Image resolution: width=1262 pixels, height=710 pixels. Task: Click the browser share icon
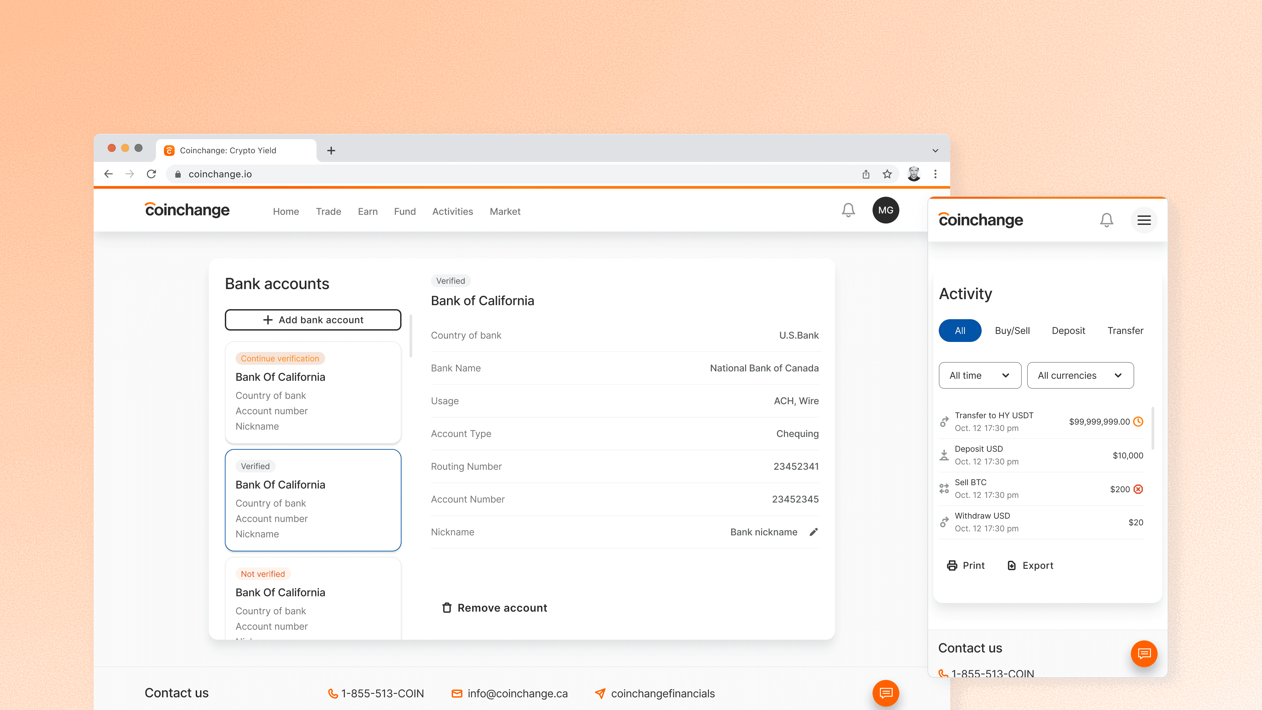(866, 174)
